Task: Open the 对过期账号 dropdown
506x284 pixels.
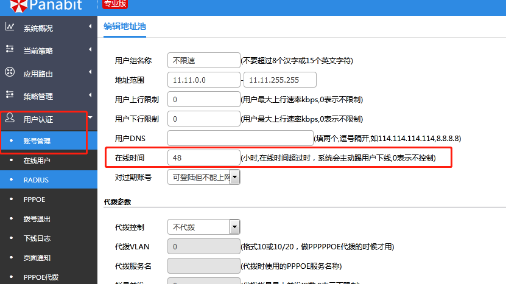Action: [x=234, y=178]
